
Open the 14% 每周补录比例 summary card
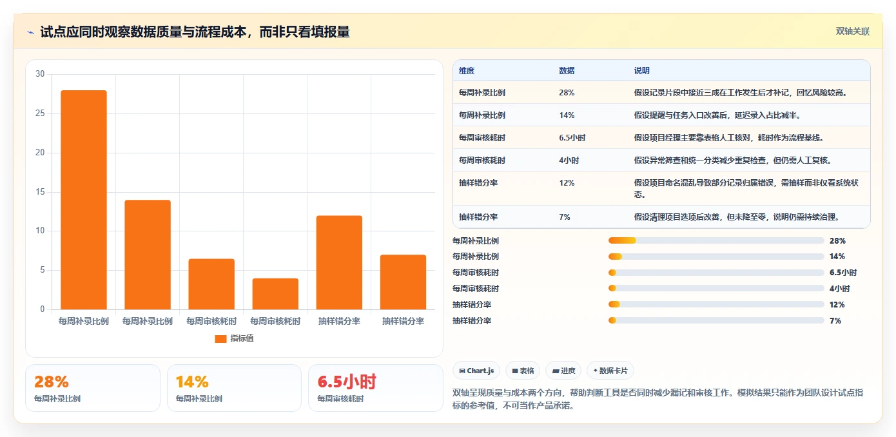click(234, 388)
